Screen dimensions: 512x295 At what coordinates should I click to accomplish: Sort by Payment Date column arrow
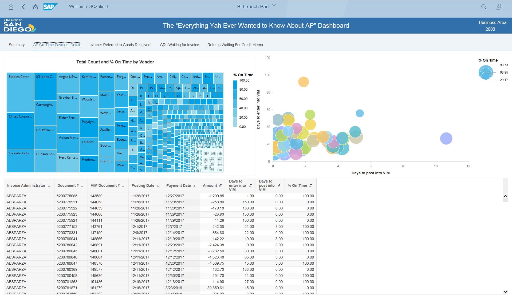tap(194, 186)
